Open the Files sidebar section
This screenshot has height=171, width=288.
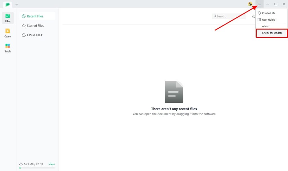(x=8, y=18)
